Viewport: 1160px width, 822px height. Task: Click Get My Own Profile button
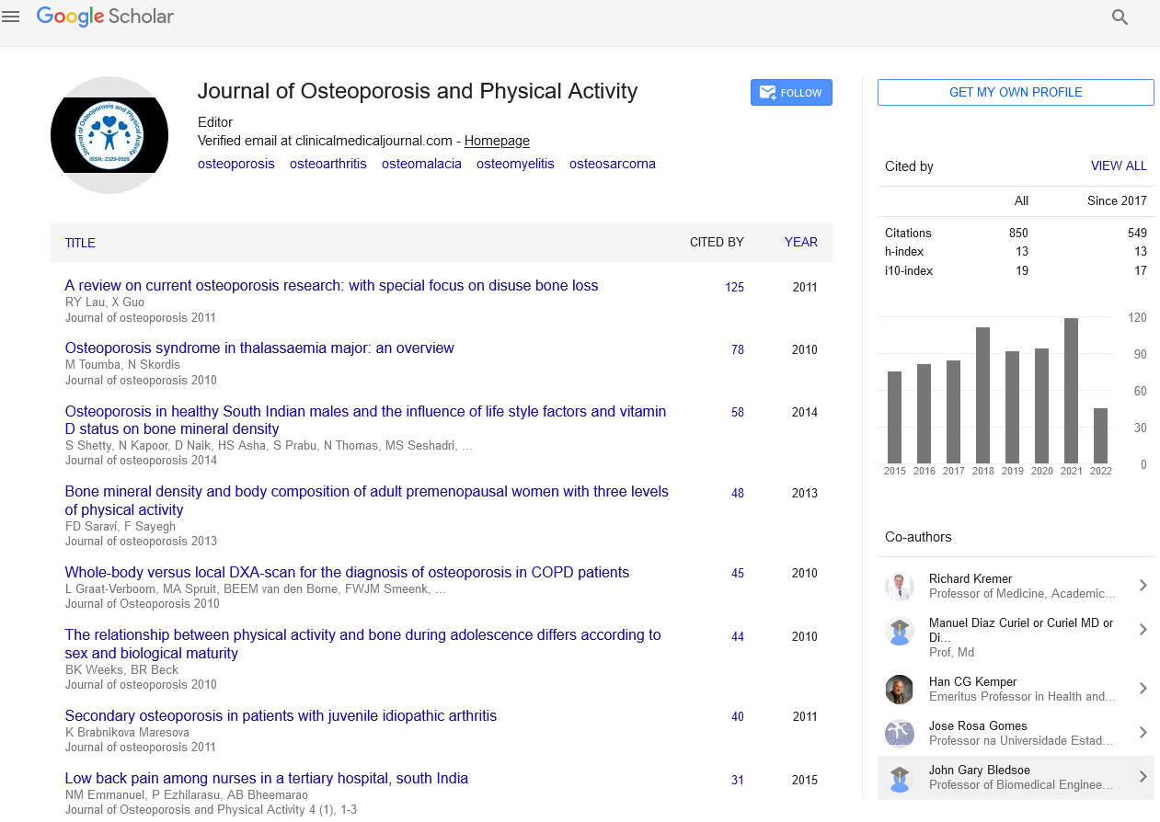pyautogui.click(x=1016, y=92)
